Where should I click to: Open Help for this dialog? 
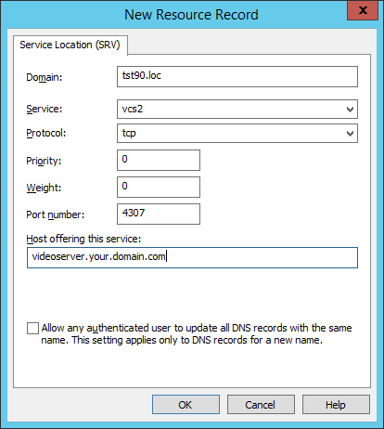(336, 405)
